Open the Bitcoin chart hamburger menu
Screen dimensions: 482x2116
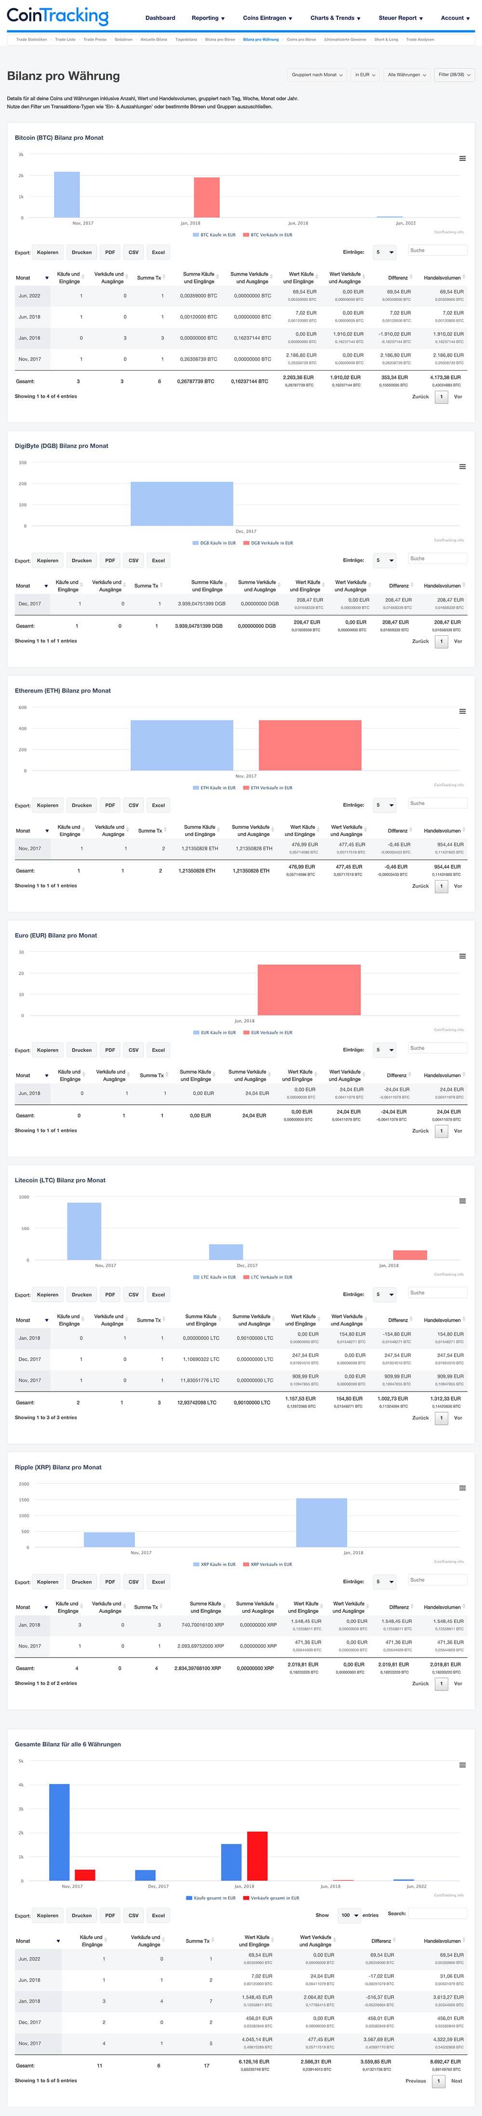point(462,159)
